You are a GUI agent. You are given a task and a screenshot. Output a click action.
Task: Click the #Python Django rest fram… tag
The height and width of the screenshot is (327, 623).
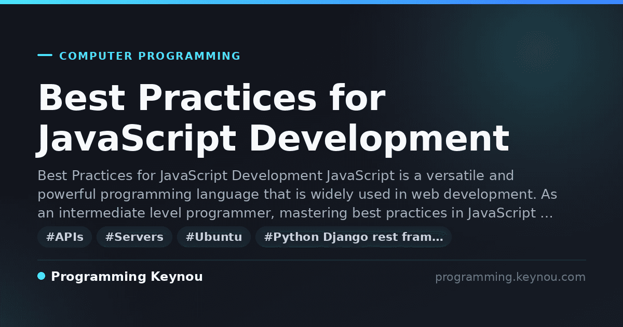(354, 237)
